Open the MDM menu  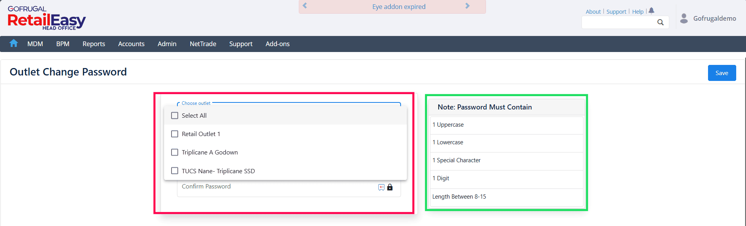35,44
